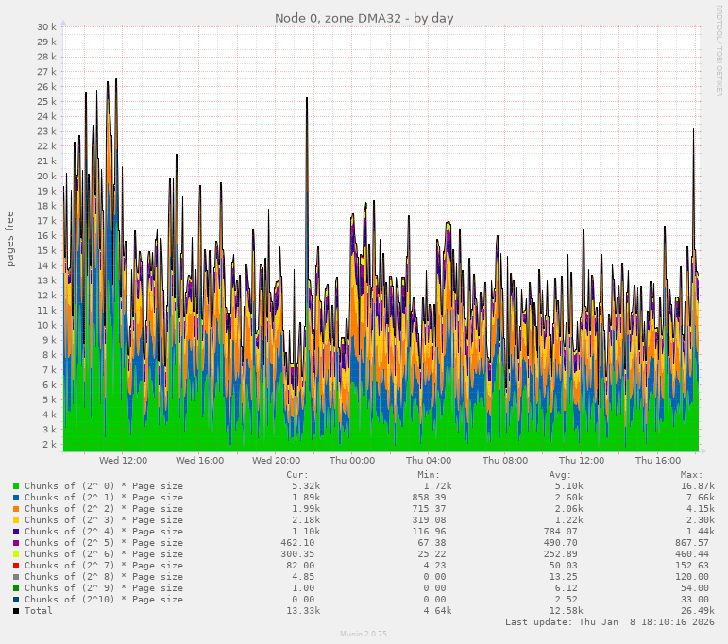Select the legend label Chunks of (2^ 6)
Image resolution: width=728 pixels, height=644 pixels.
click(x=104, y=554)
